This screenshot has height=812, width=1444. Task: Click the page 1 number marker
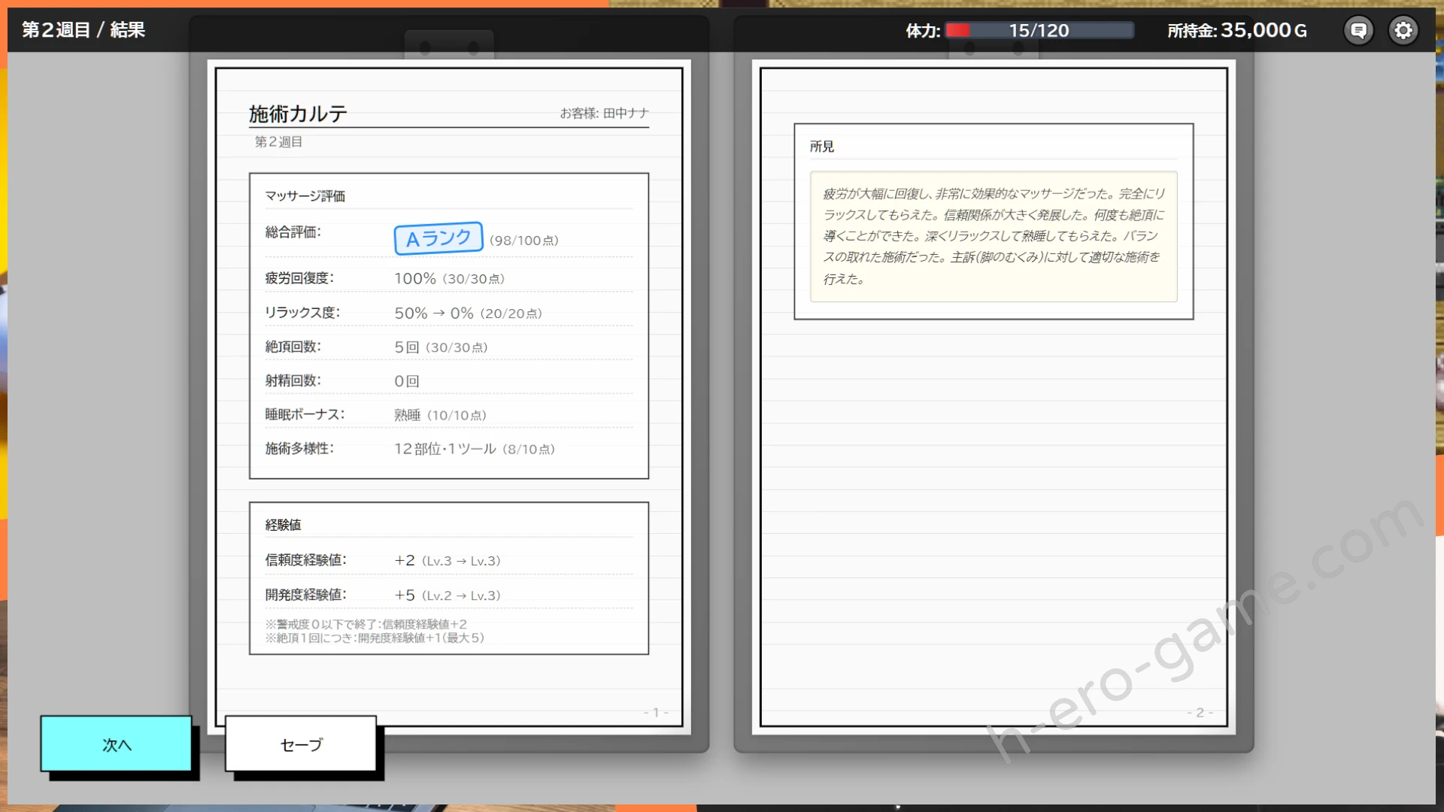tap(656, 712)
